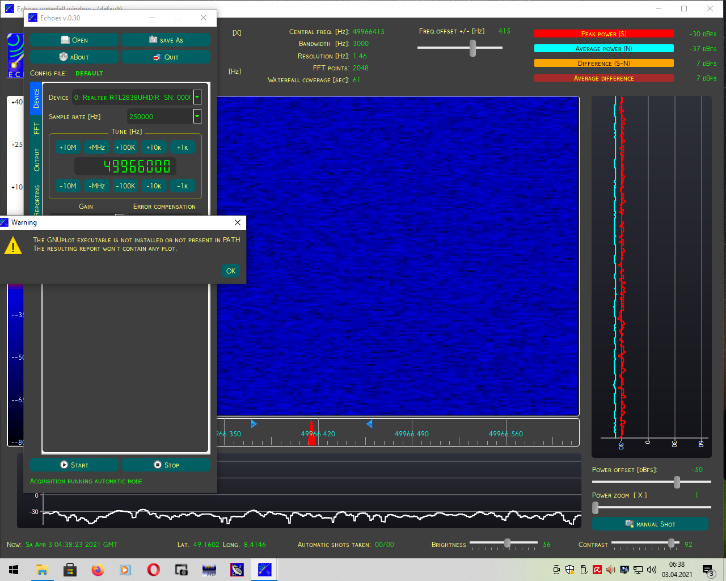Adjust the Power offset slider handle

pos(677,482)
